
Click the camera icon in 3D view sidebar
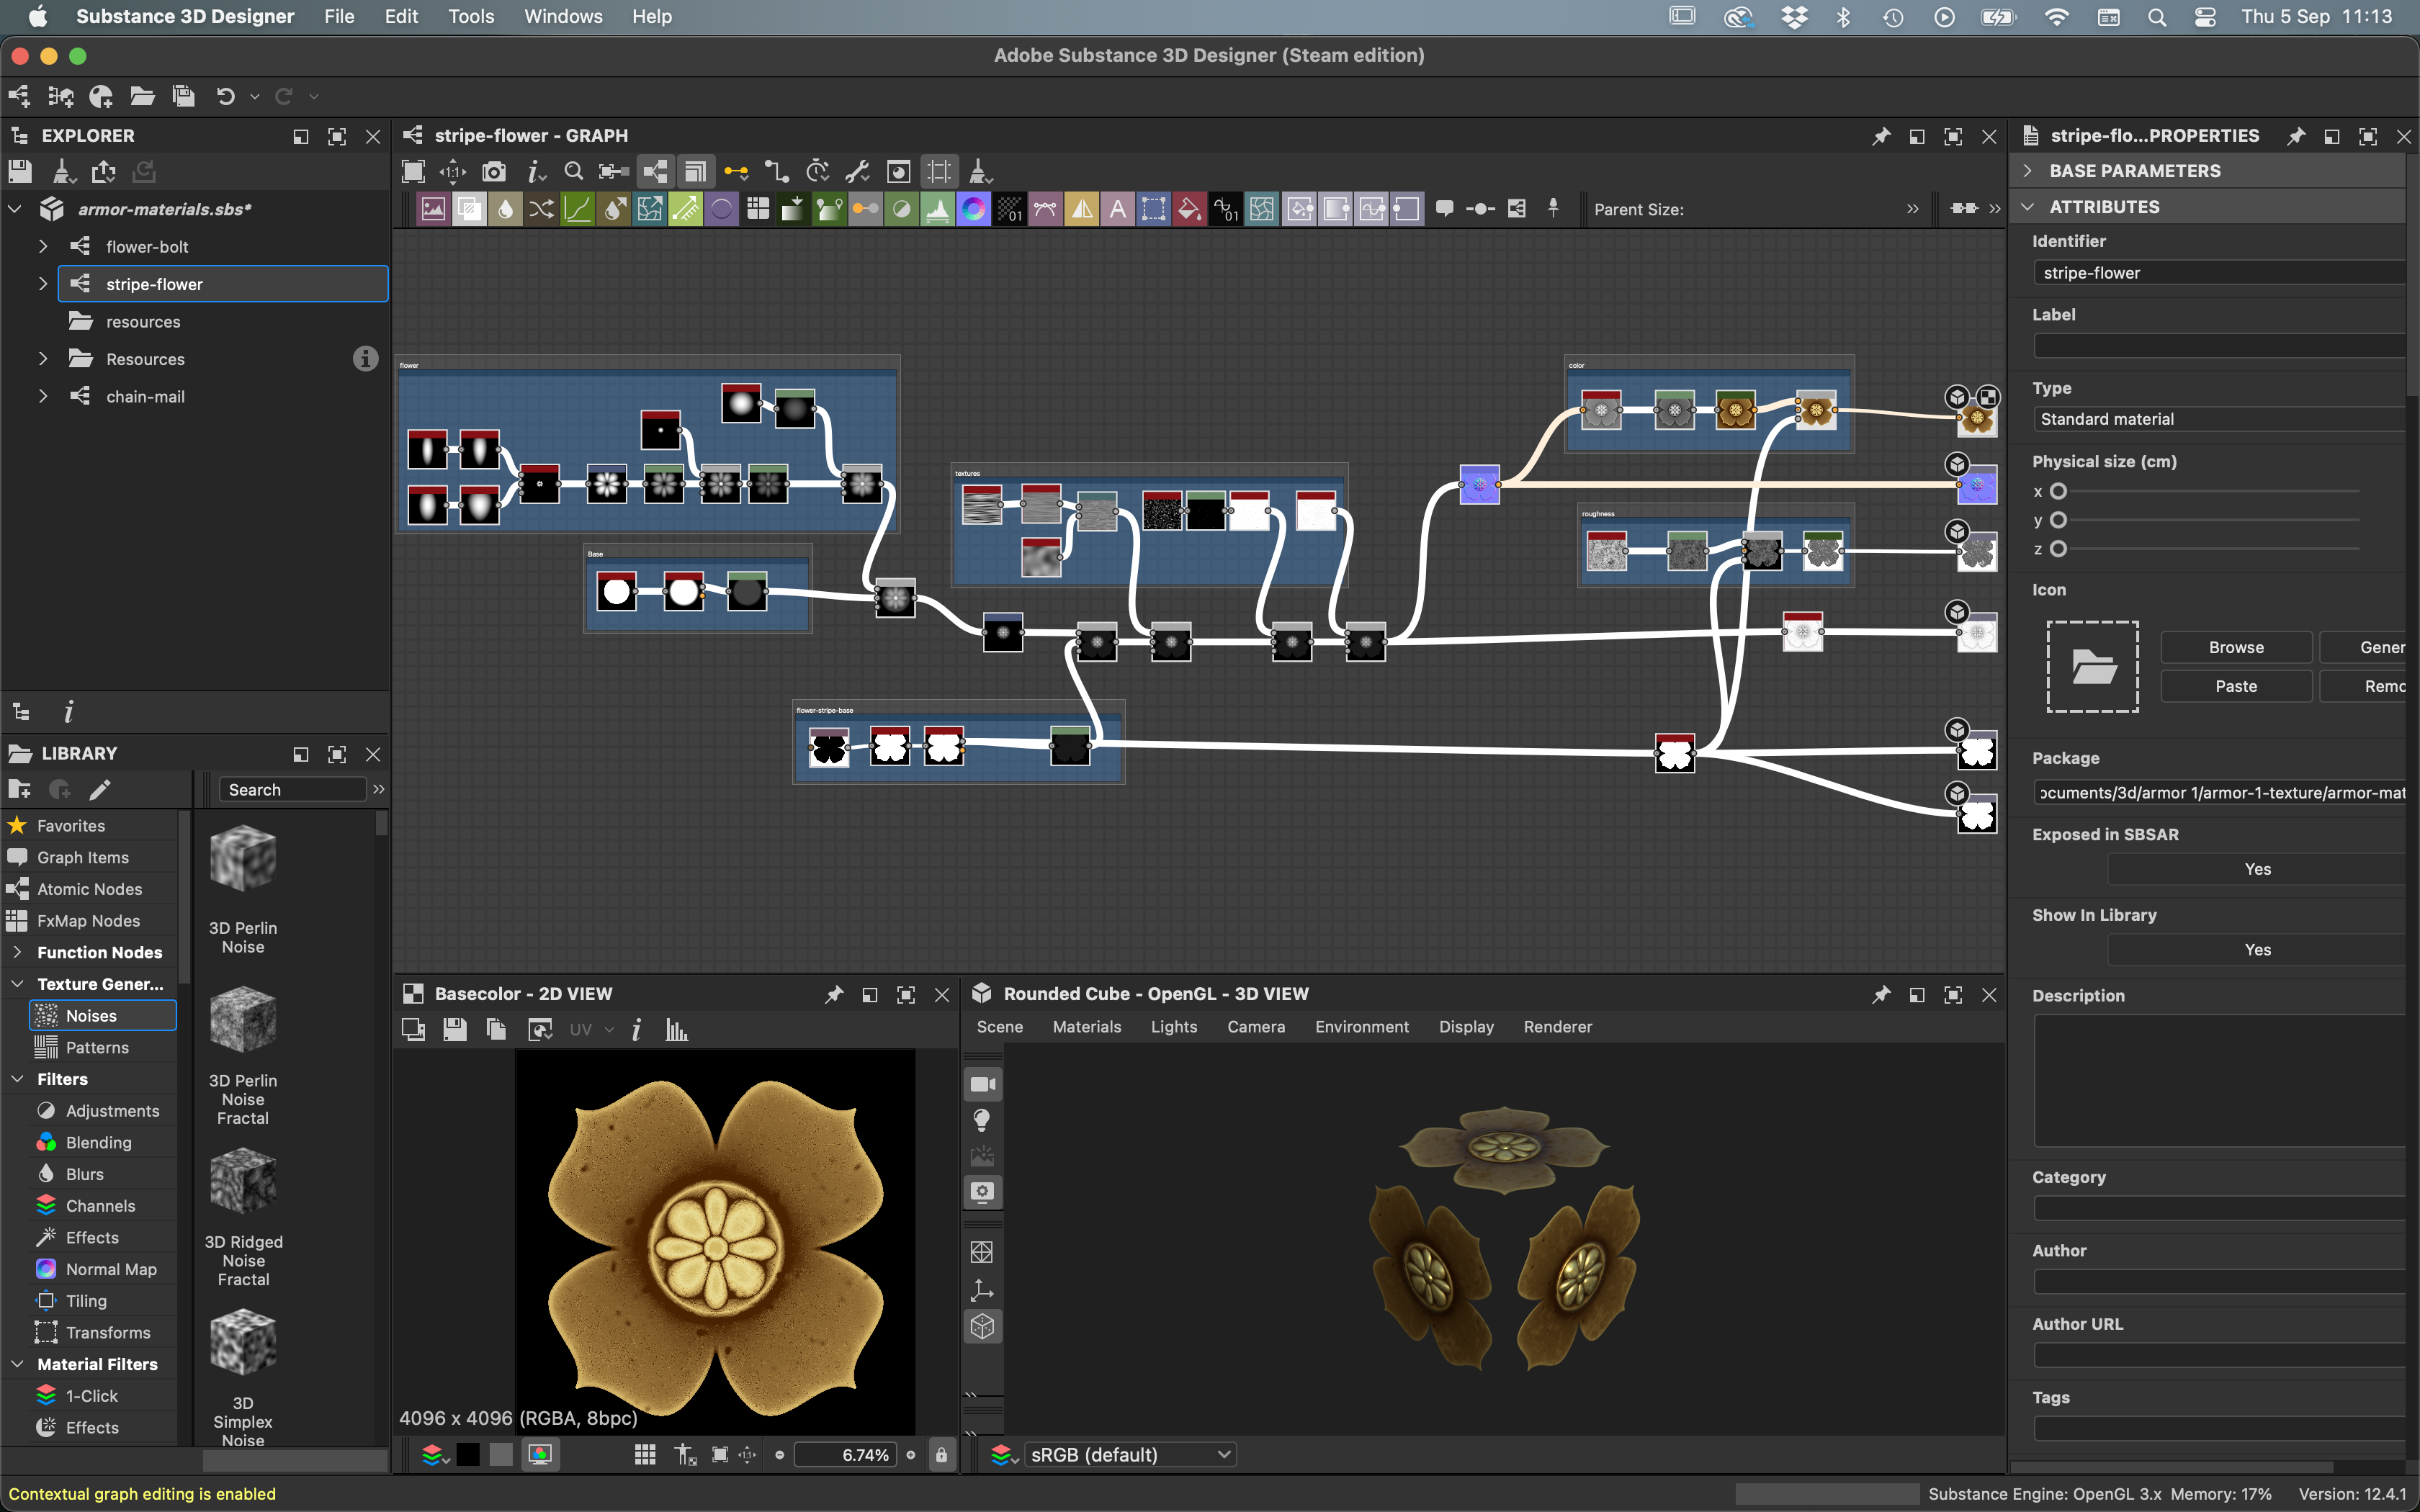pos(982,1084)
